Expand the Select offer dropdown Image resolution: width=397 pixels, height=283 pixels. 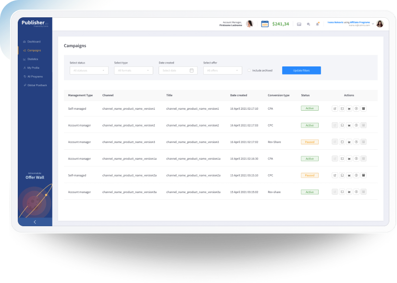[223, 70]
